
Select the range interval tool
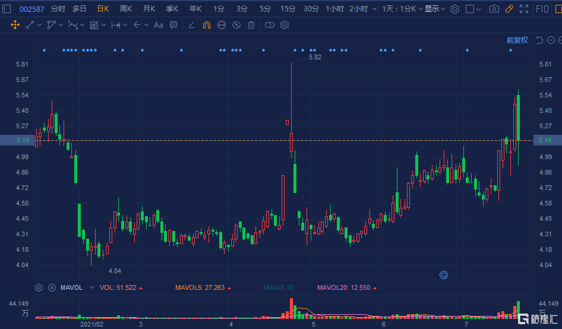115,25
